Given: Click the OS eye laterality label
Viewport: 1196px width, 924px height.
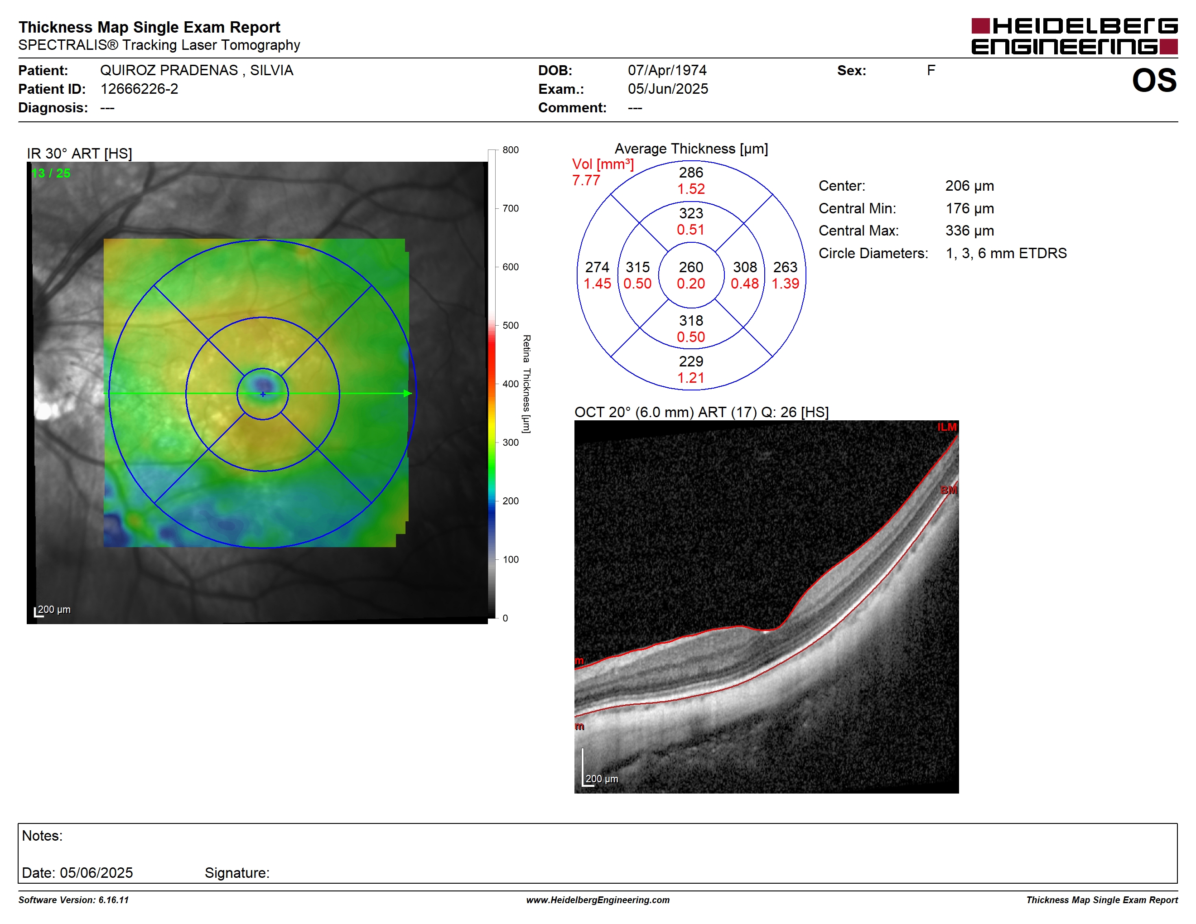Looking at the screenshot, I should [1154, 81].
